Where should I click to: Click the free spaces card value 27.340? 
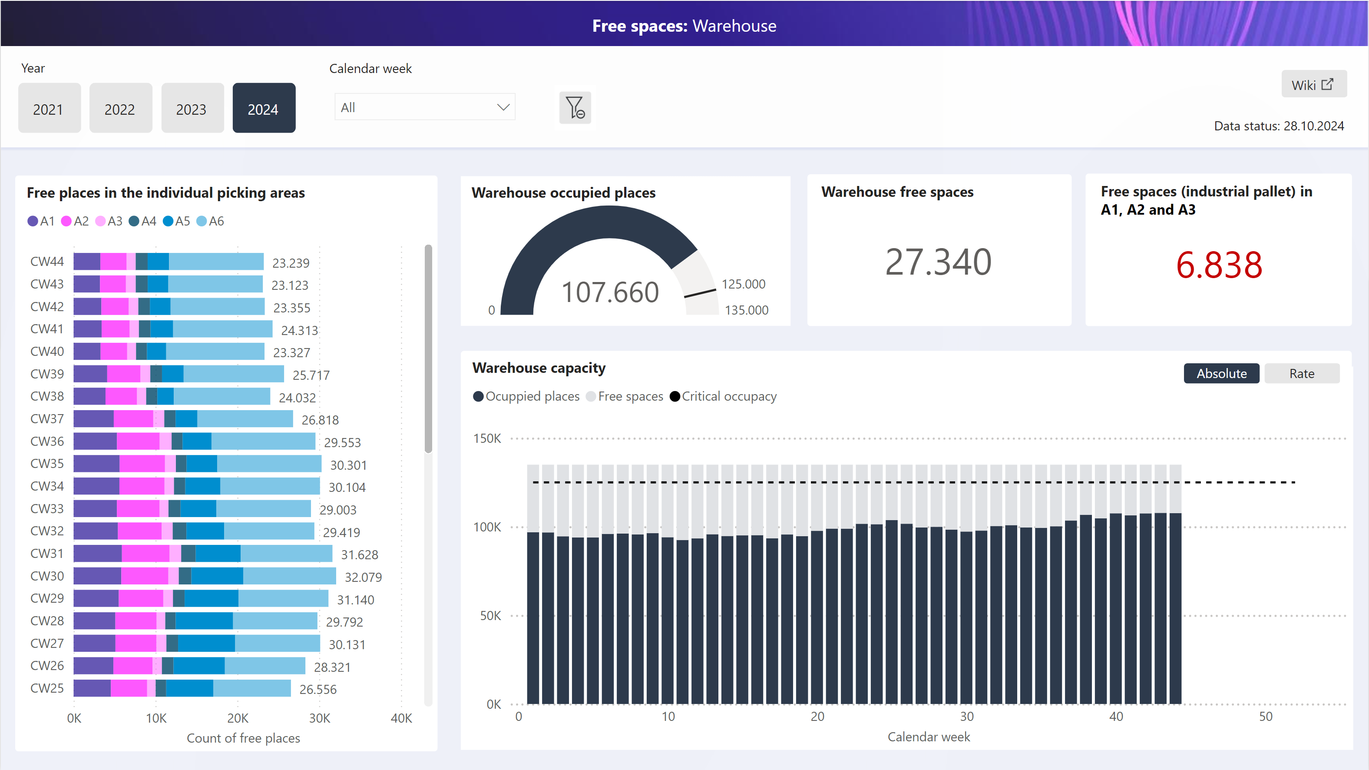pos(939,262)
